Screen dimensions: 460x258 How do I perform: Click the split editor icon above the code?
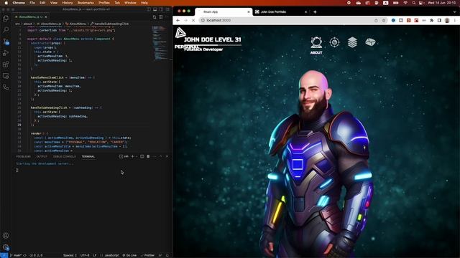click(161, 17)
